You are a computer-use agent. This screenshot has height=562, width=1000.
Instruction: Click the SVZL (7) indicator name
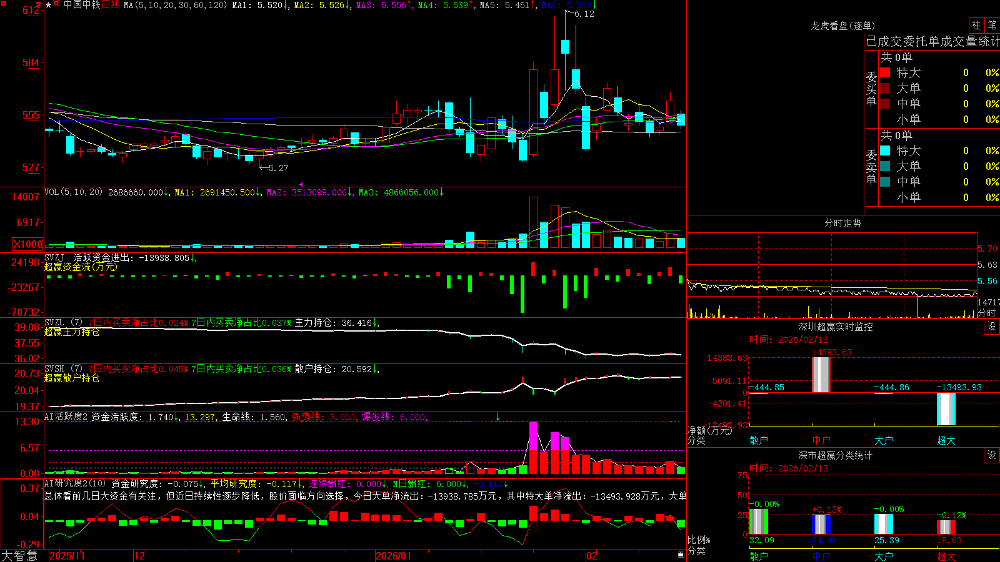[x=64, y=323]
